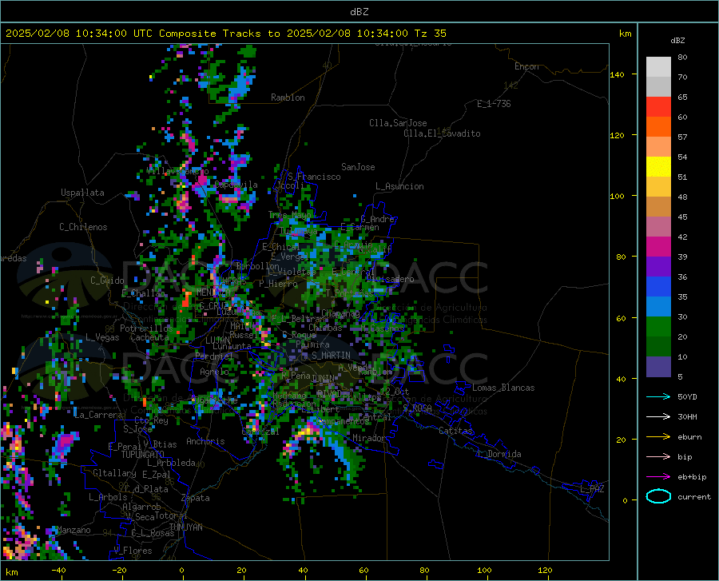Click the 'Agrelo' place label
This screenshot has height=581, width=719.
click(214, 372)
